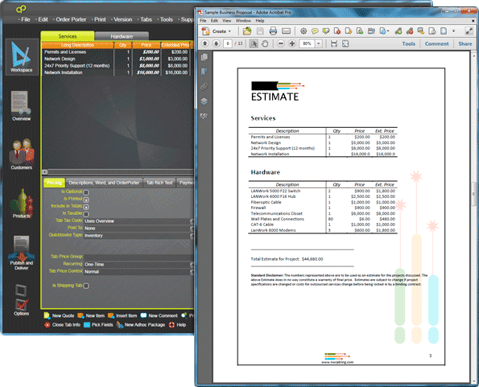Click the Close Tab Info button
This screenshot has width=479, height=387.
point(63,325)
